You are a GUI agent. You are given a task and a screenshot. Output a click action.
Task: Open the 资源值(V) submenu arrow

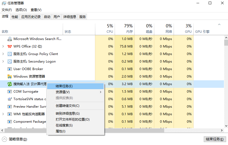pos(101,92)
